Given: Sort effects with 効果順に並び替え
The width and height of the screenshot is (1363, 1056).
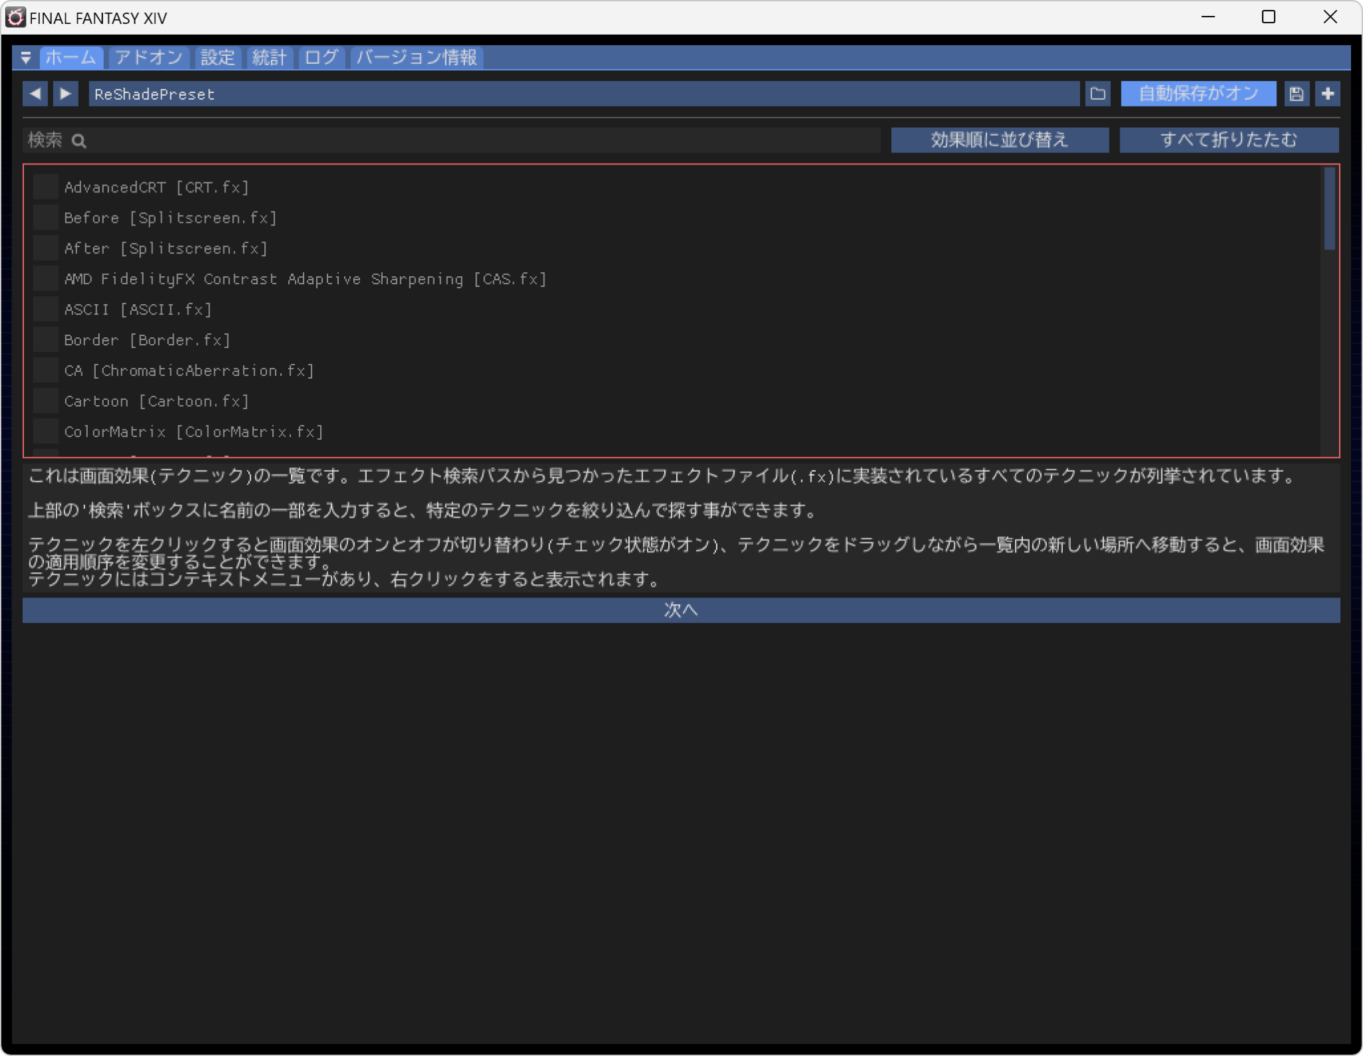Looking at the screenshot, I should pyautogui.click(x=998, y=139).
